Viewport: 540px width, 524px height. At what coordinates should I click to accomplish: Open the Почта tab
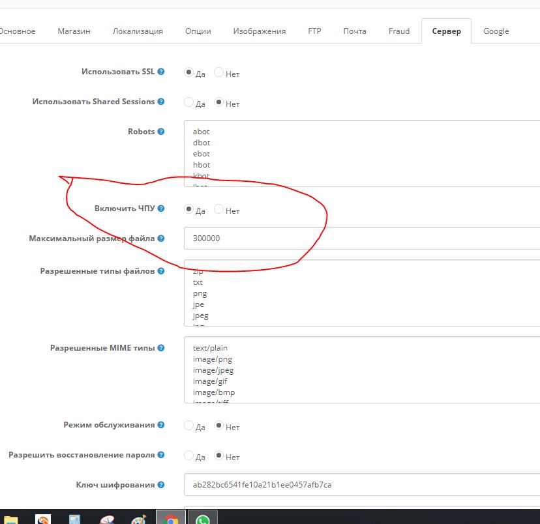[355, 31]
